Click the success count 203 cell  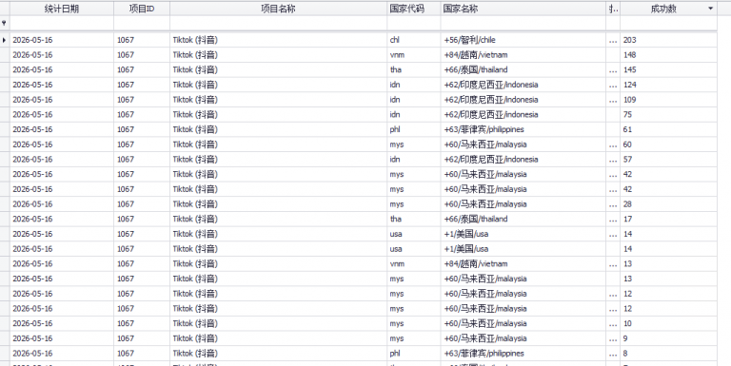(668, 40)
